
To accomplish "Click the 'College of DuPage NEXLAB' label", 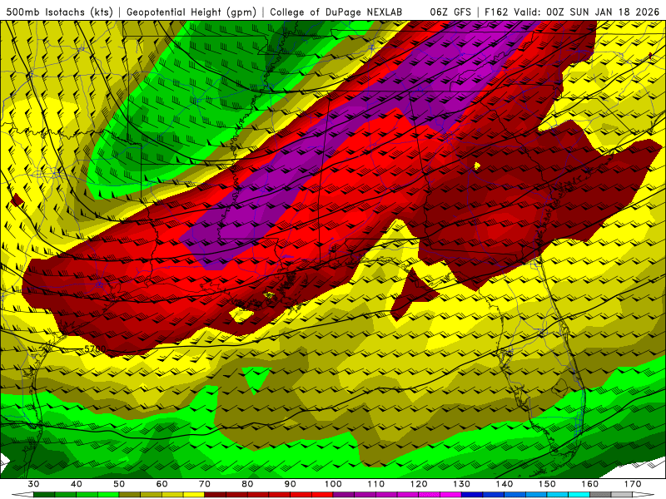I will (336, 12).
